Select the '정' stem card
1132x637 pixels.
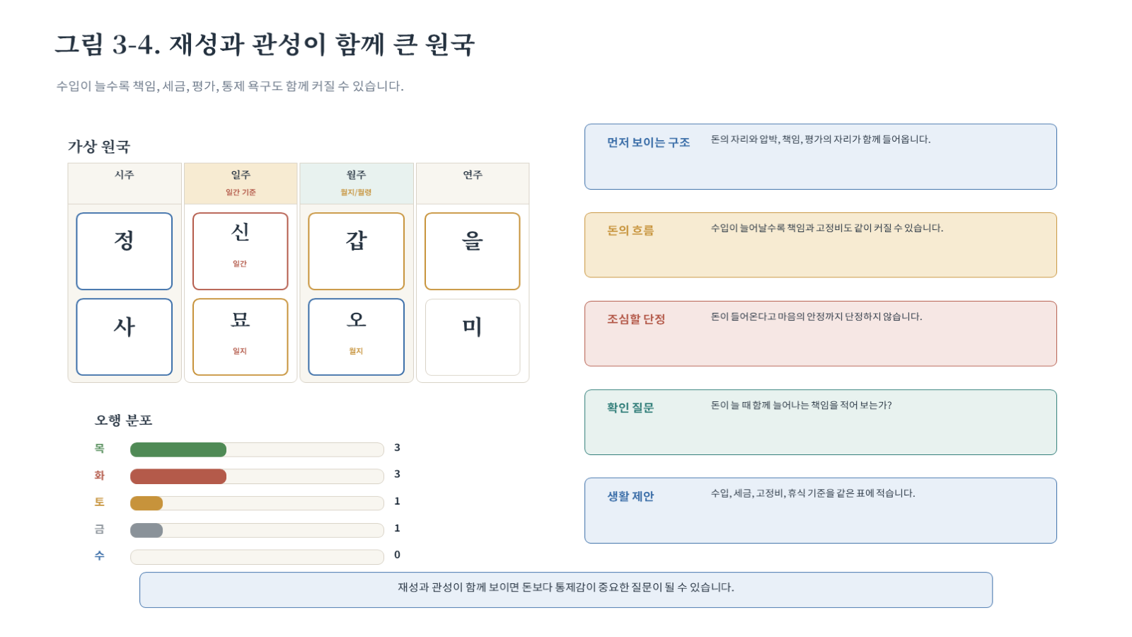point(125,251)
